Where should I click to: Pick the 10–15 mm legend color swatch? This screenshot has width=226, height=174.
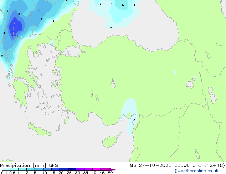[47, 169]
